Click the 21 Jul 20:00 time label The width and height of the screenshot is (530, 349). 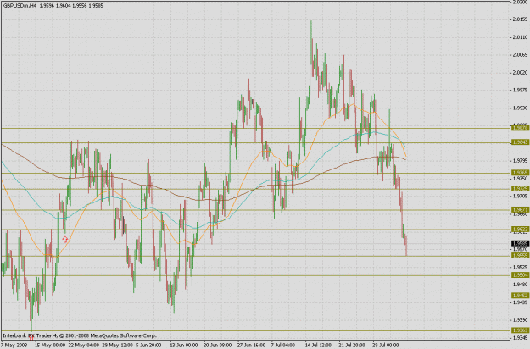pos(354,346)
